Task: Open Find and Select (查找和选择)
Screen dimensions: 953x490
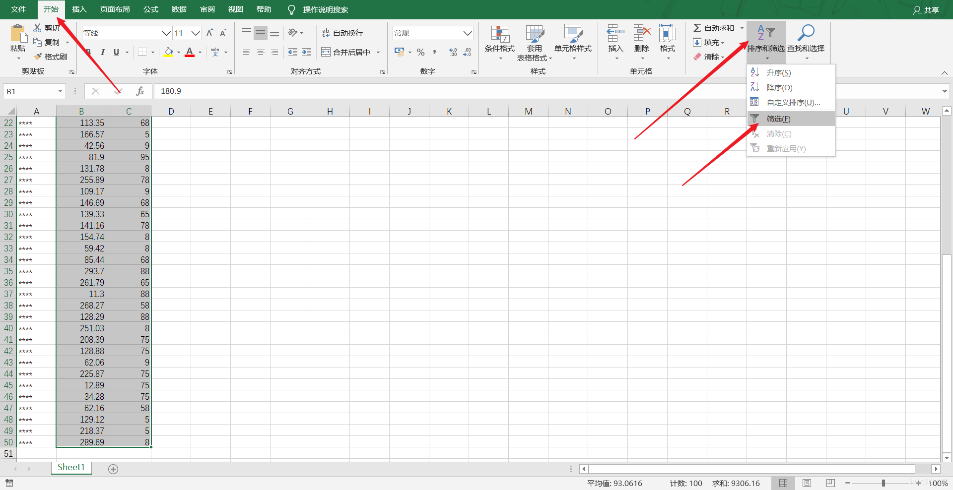Action: 806,42
